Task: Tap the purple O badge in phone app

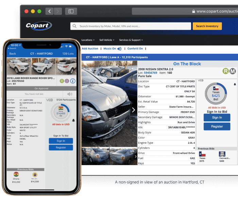Action: [x=67, y=81]
